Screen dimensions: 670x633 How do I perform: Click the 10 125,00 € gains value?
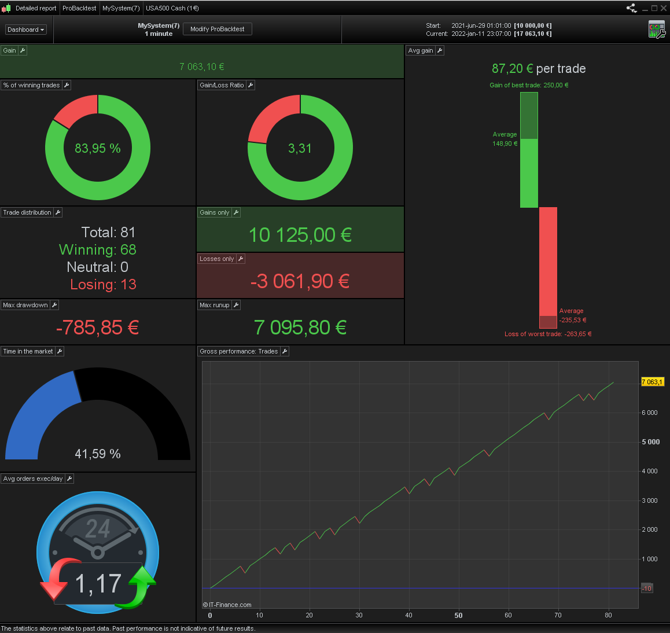click(x=300, y=235)
